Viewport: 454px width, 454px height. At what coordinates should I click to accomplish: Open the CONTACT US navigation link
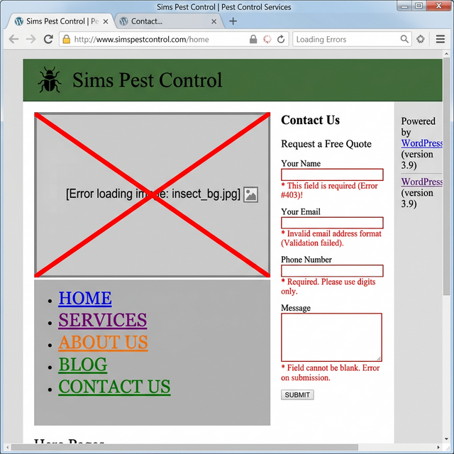(x=114, y=387)
